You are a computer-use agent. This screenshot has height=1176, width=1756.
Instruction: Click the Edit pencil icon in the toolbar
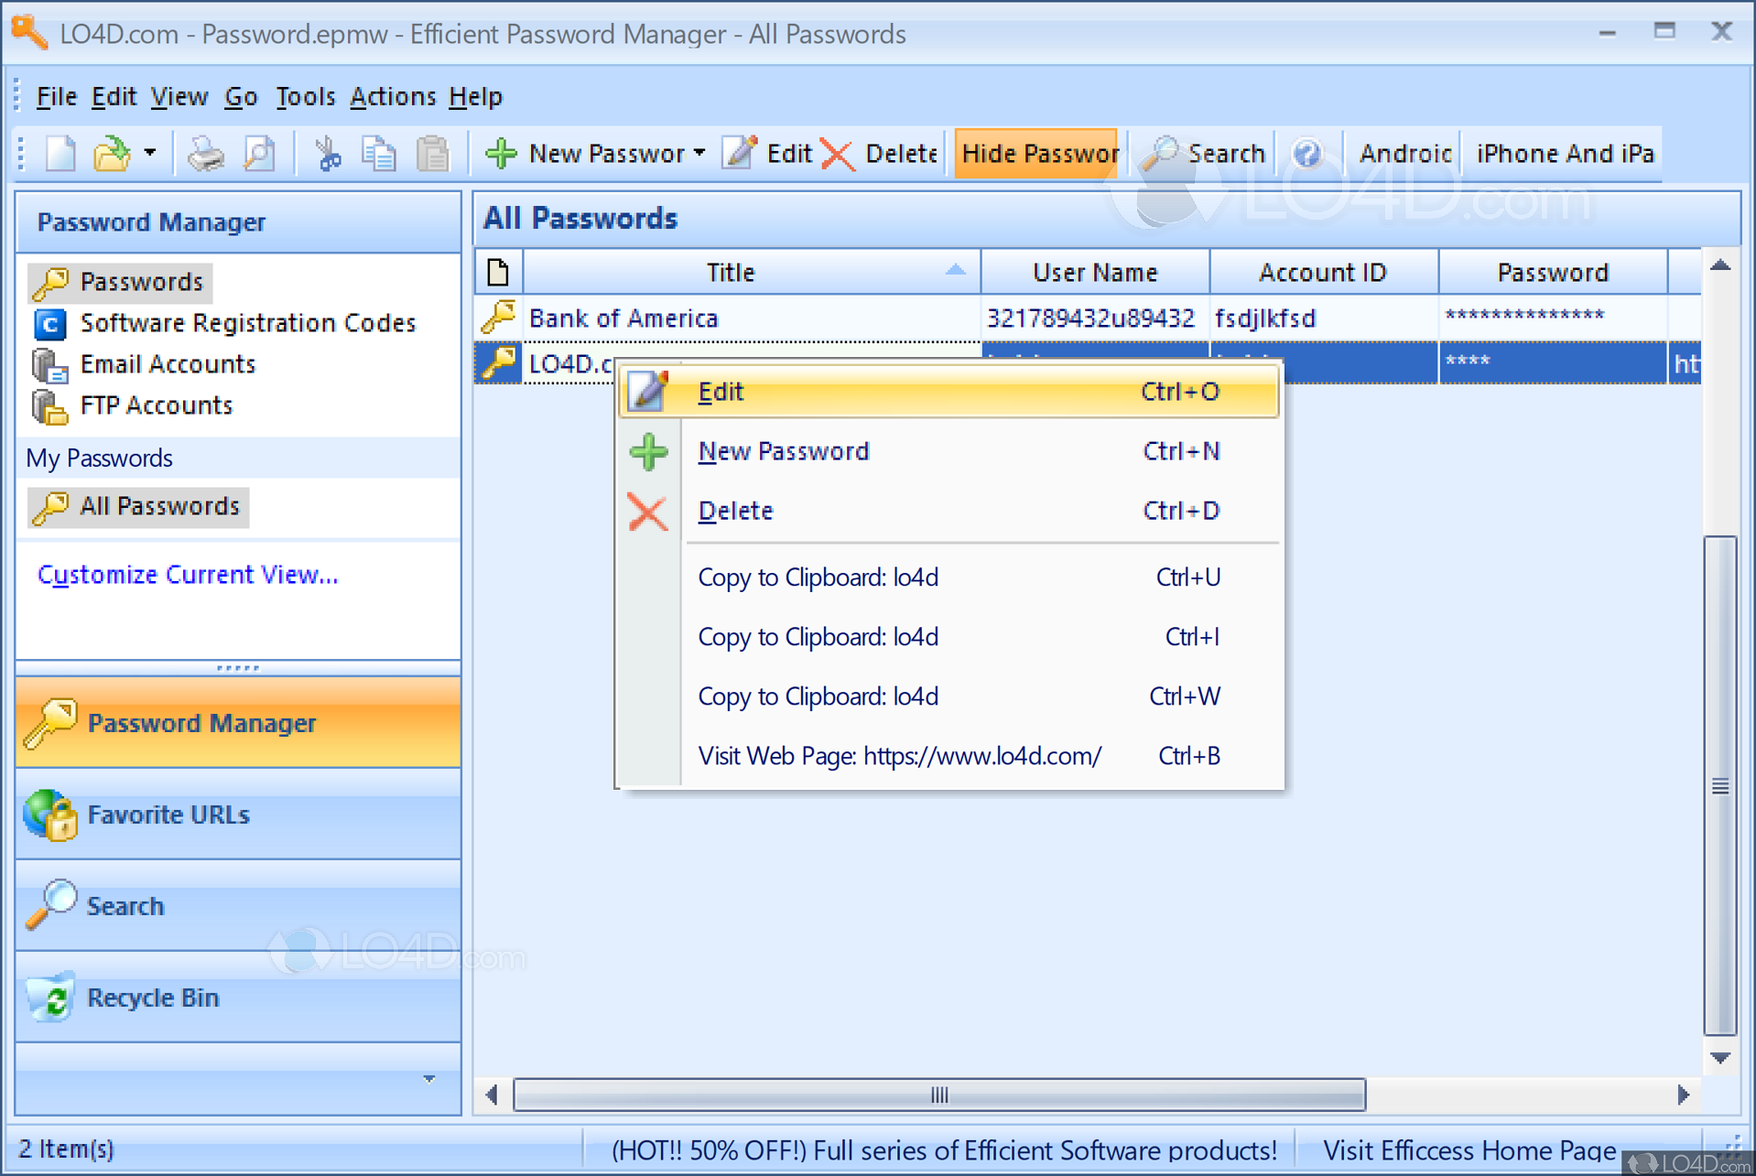tap(738, 153)
